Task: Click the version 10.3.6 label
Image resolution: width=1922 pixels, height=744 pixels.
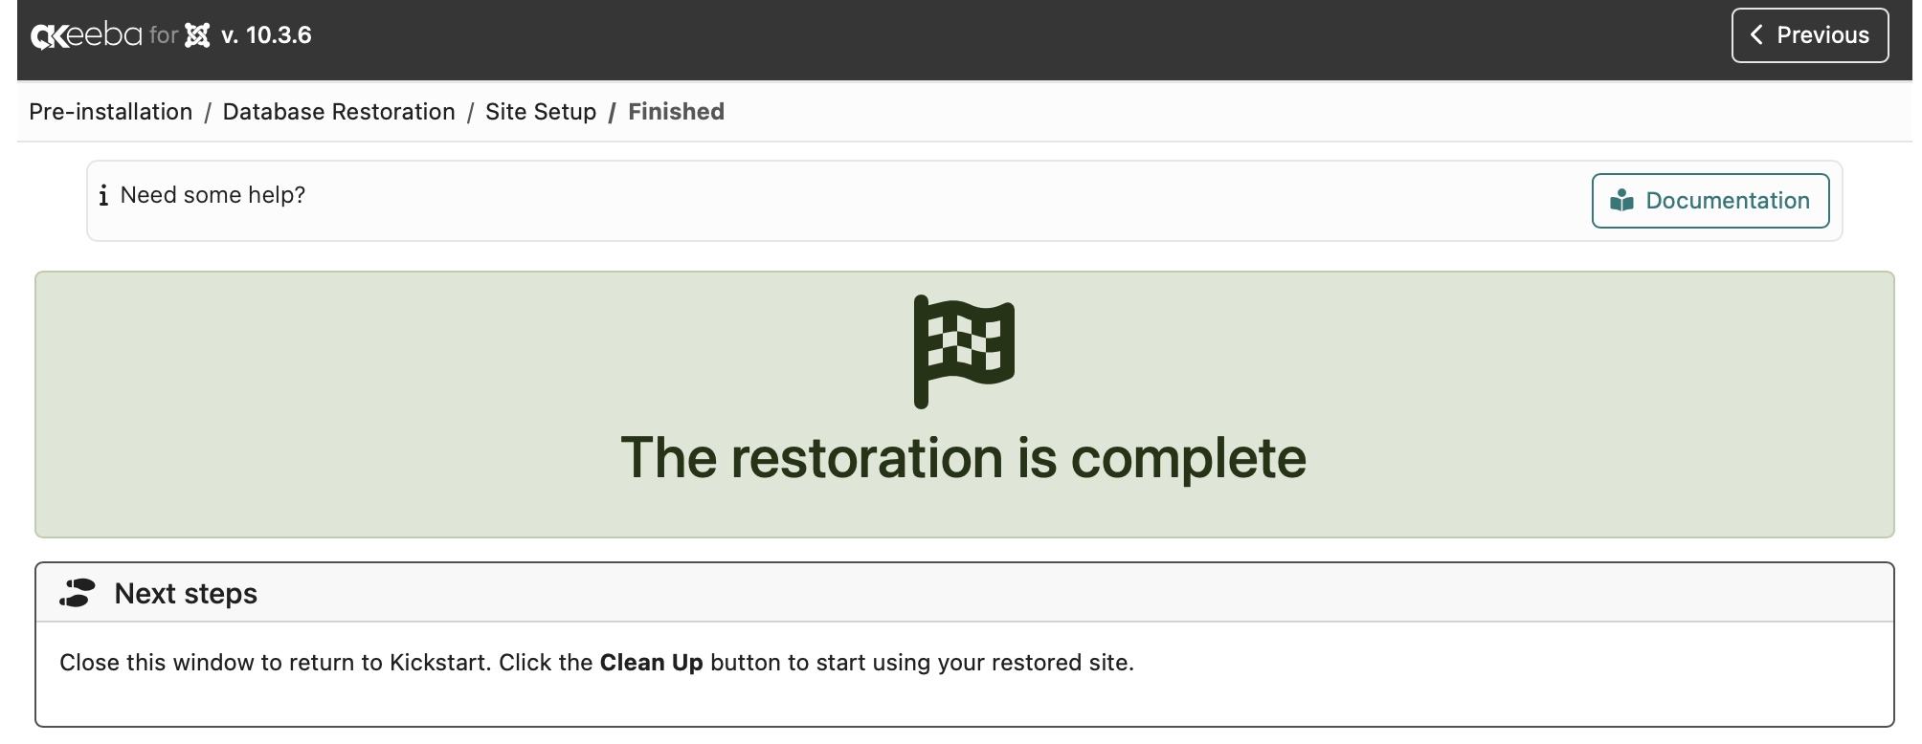Action: pyautogui.click(x=266, y=35)
